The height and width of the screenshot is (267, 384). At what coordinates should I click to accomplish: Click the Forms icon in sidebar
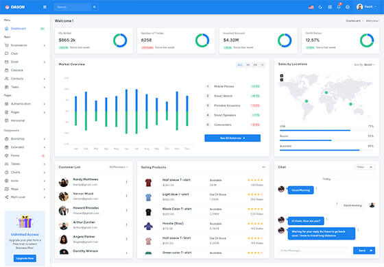[x=7, y=155]
